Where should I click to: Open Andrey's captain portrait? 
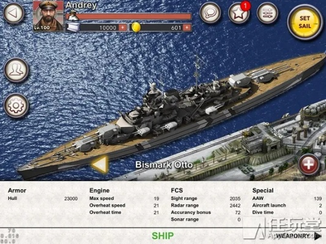(x=48, y=16)
